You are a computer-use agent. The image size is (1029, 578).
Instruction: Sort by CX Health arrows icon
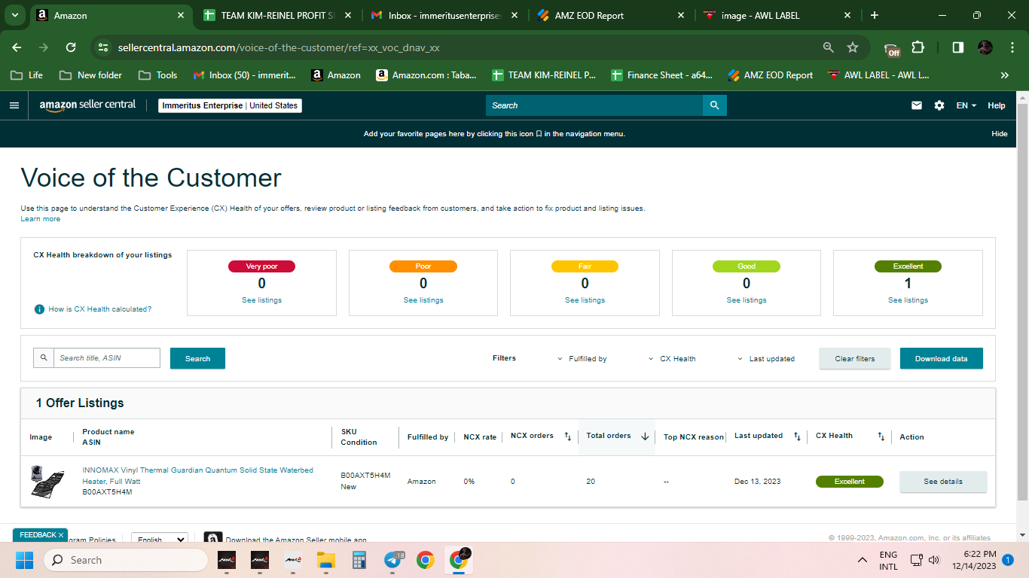881,437
